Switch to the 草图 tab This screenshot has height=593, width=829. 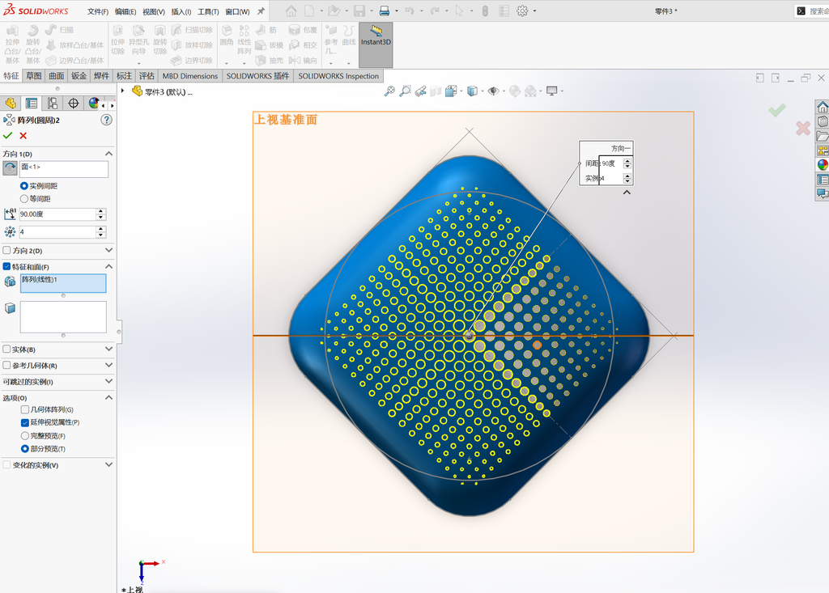(34, 76)
